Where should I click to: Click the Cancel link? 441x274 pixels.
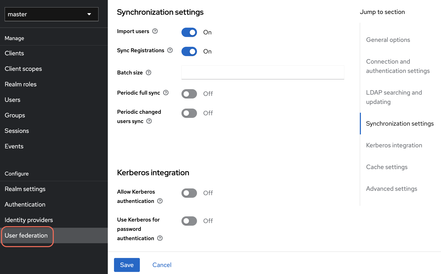coord(162,265)
